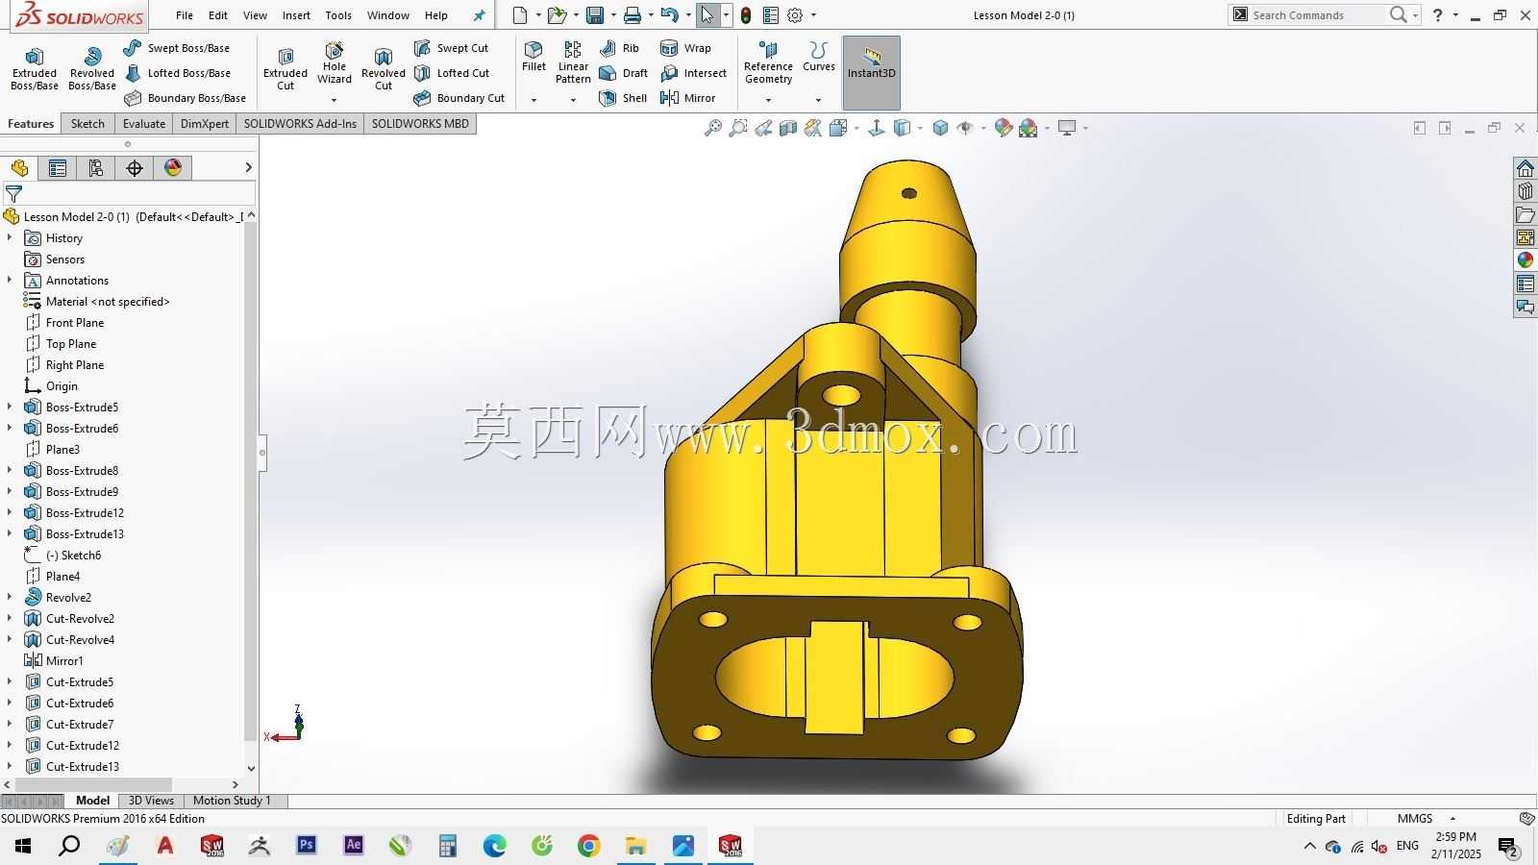Open the Linear Pattern dropdown arrow
This screenshot has height=865, width=1538.
coord(573,100)
